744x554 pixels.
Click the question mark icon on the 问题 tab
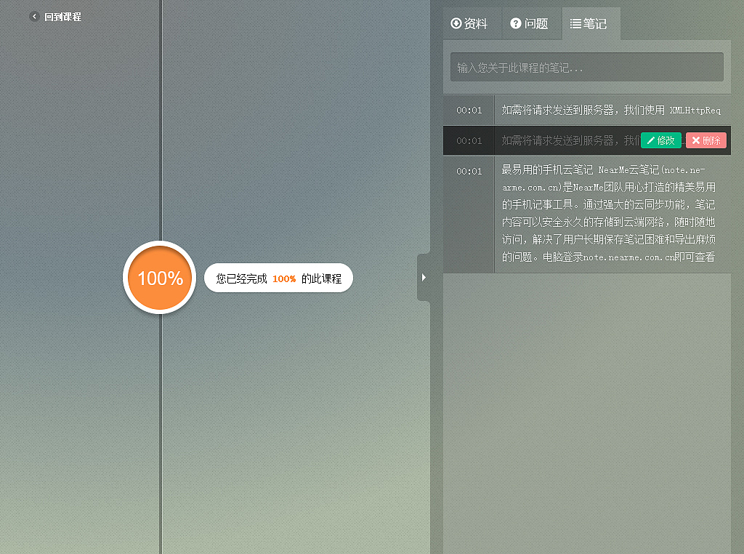click(516, 23)
